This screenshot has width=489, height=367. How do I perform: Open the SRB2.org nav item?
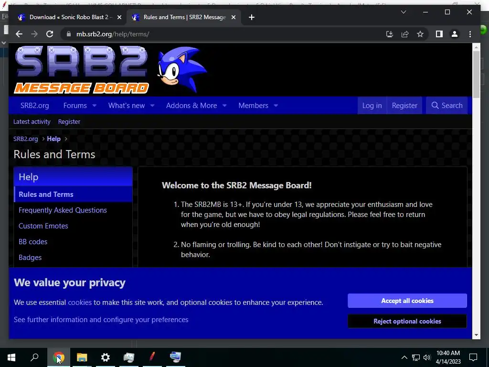click(x=34, y=106)
